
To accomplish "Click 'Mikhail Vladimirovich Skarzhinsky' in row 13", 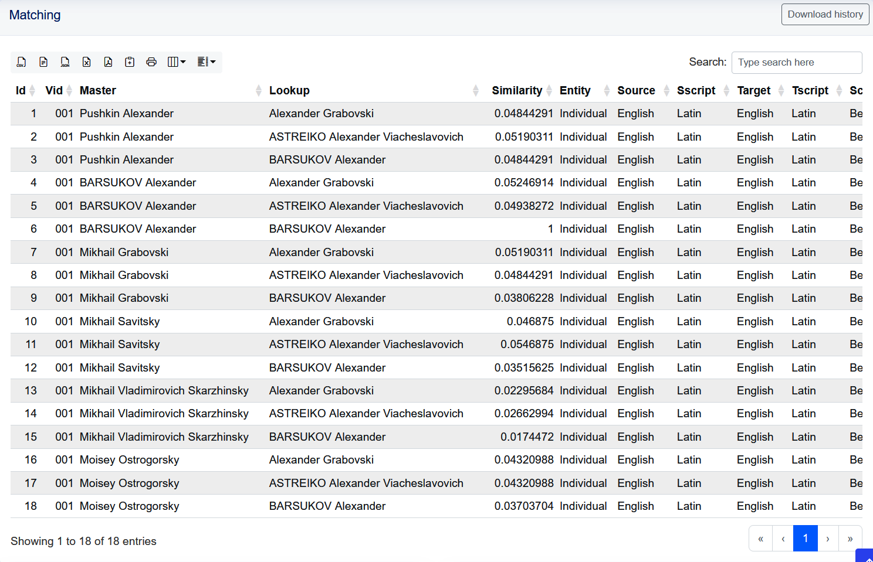I will (164, 391).
